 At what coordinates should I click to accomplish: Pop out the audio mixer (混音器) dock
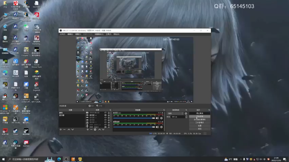pyautogui.click(x=164, y=110)
